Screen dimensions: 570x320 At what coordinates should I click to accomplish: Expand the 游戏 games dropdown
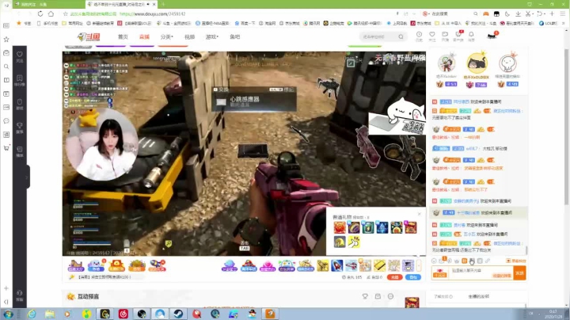[212, 36]
